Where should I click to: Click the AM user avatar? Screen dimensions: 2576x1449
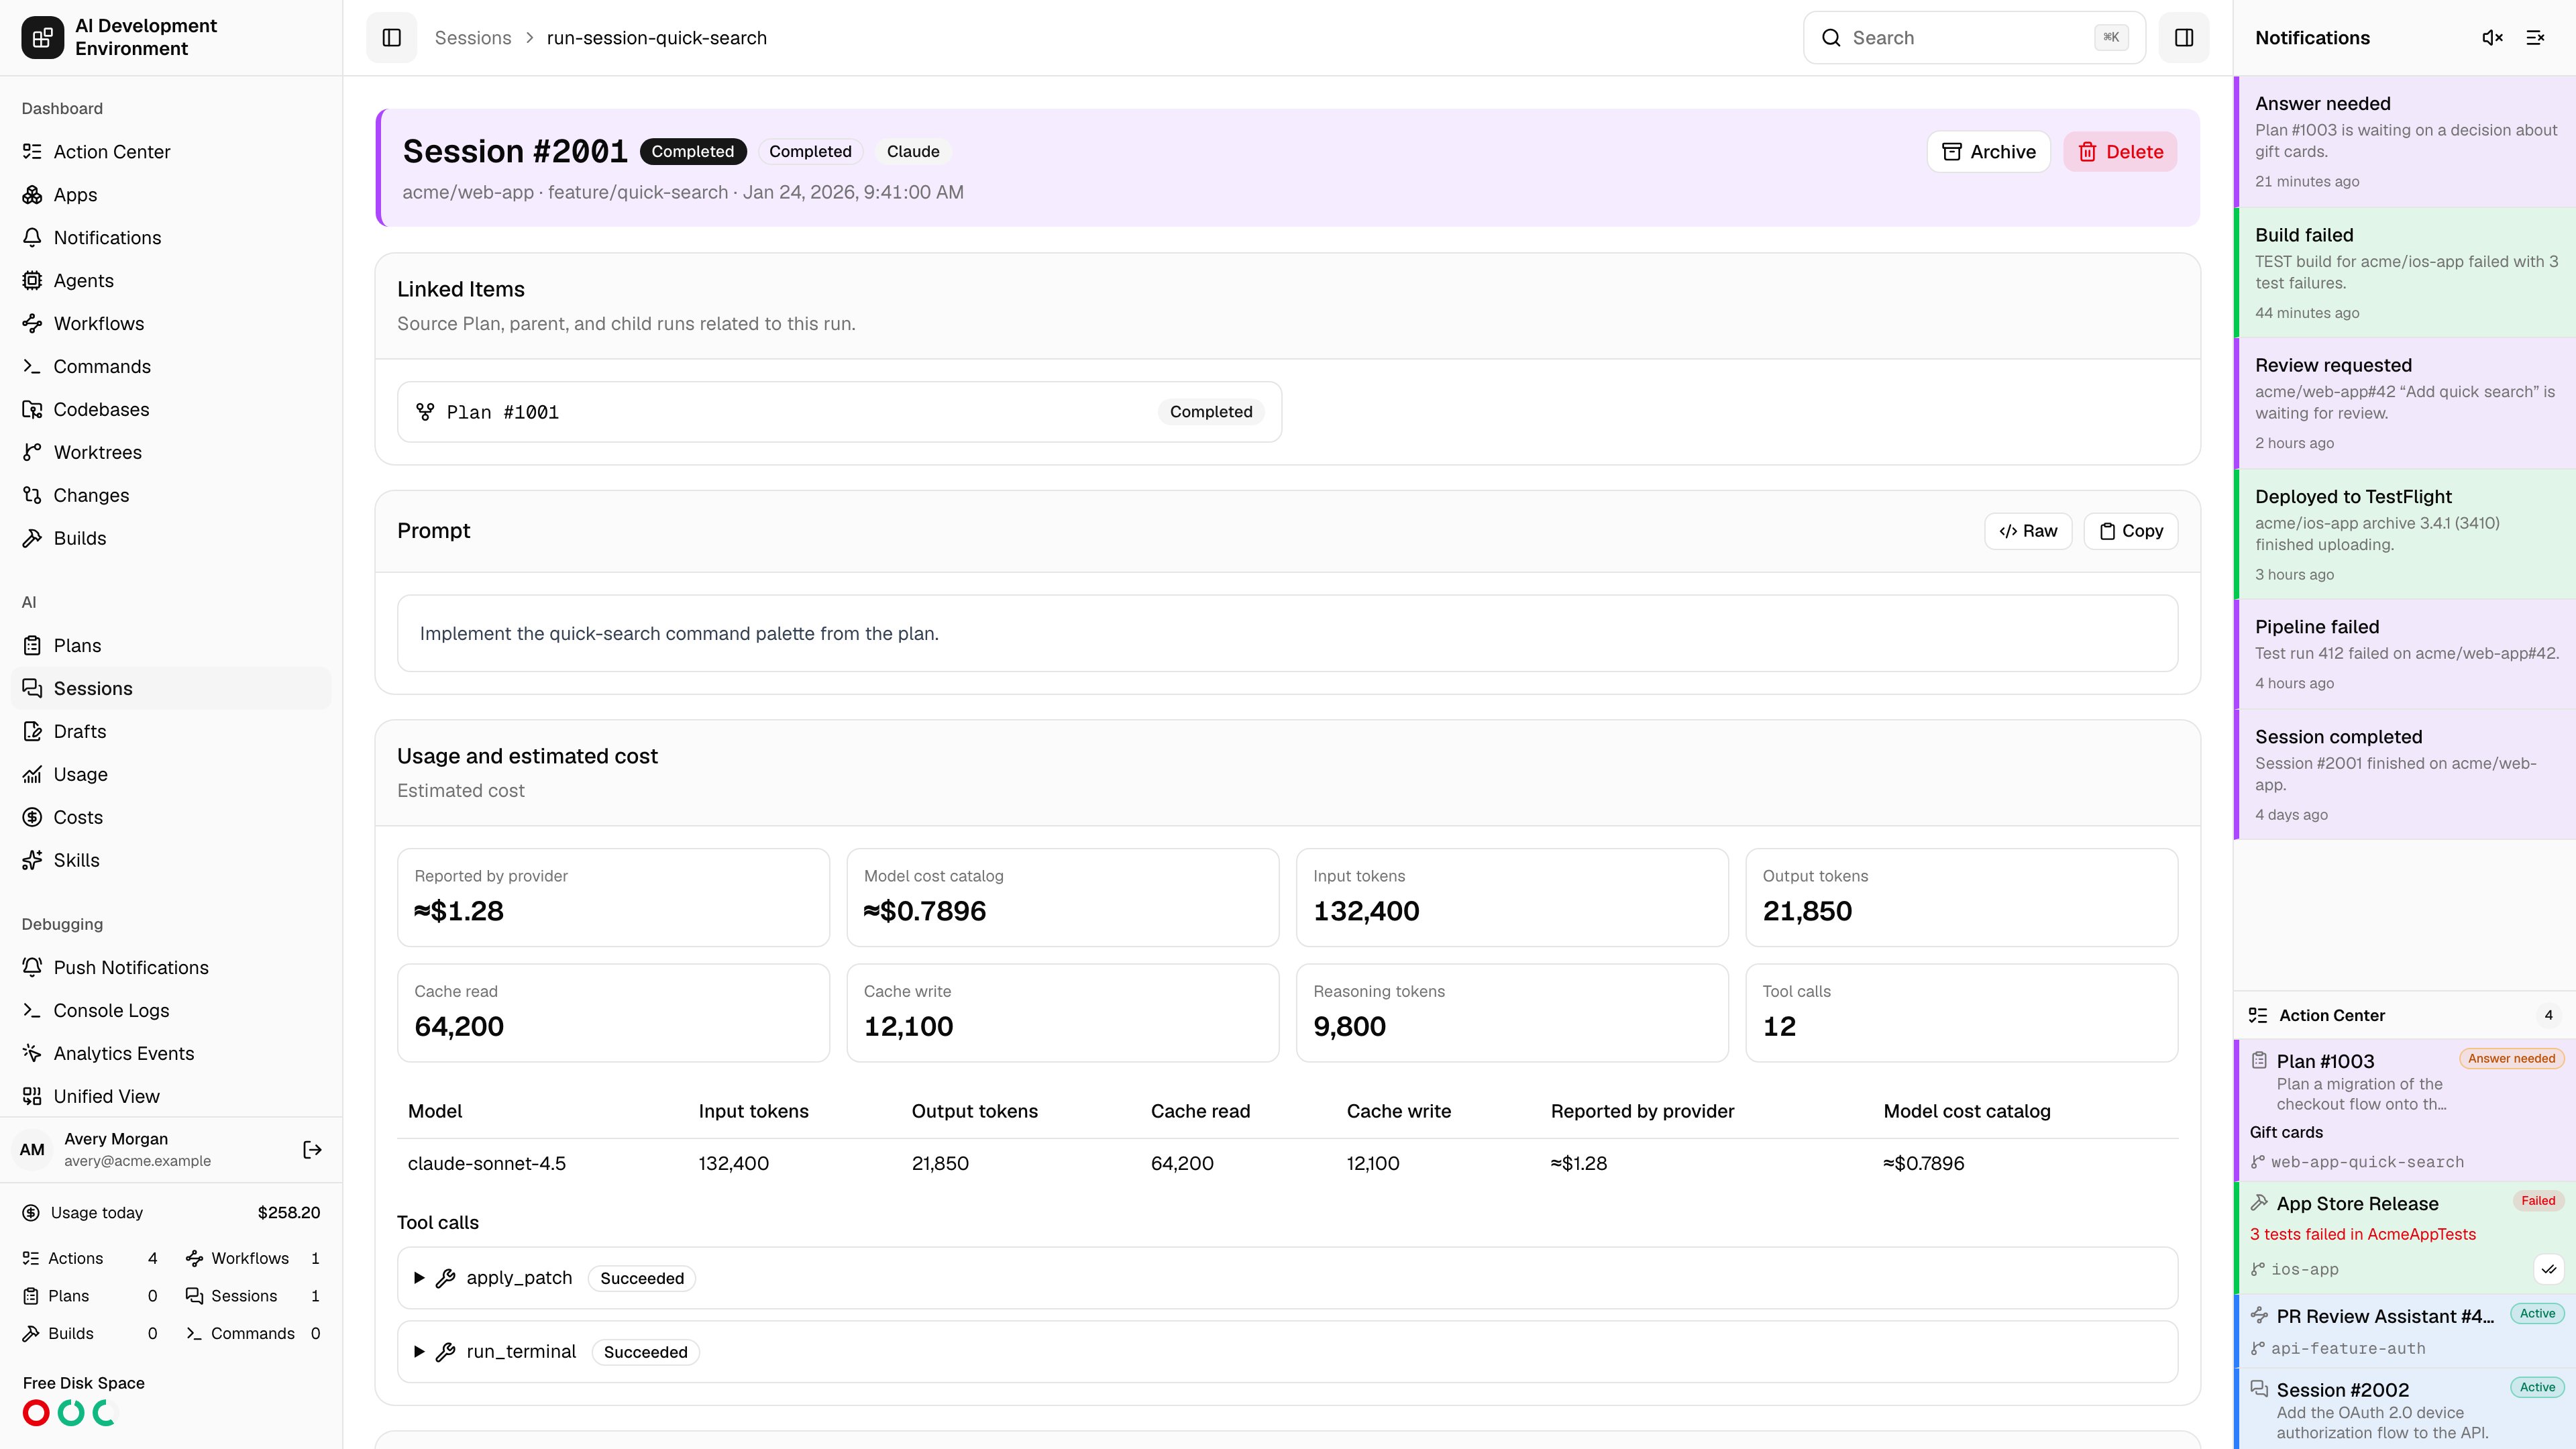[x=32, y=1150]
